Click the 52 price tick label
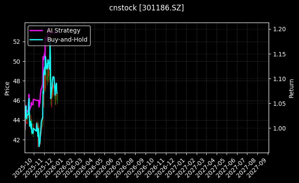Viewport: 299px width, 183px height. pos(17,42)
